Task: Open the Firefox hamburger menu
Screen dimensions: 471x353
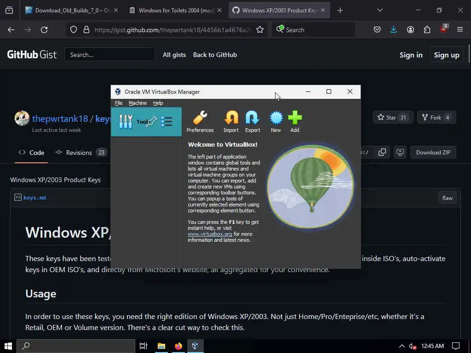Action: (460, 30)
